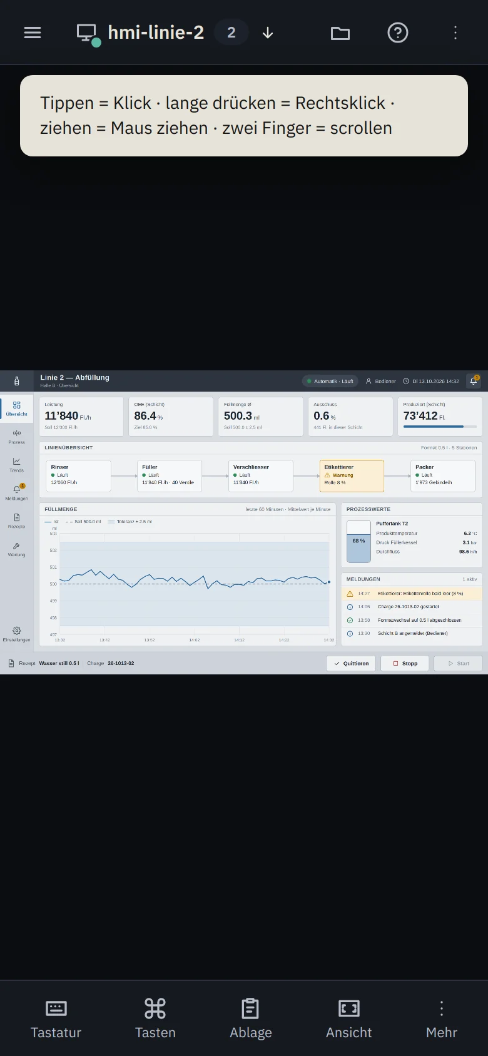Select the Füller station
The height and width of the screenshot is (1056, 488).
pyautogui.click(x=170, y=476)
